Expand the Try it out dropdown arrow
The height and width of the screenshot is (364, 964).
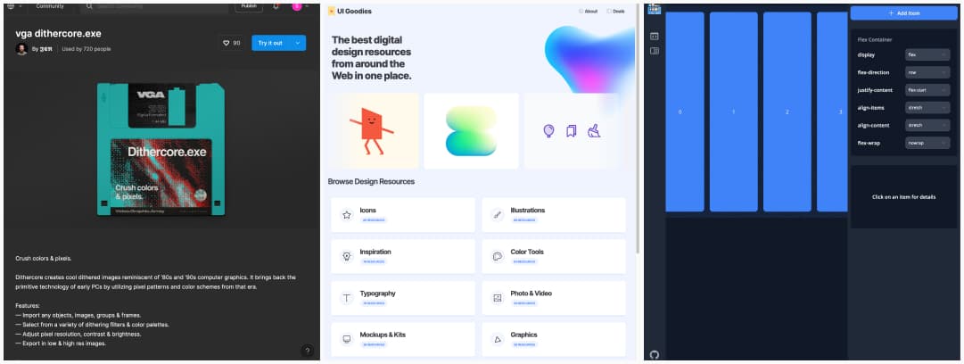(298, 43)
